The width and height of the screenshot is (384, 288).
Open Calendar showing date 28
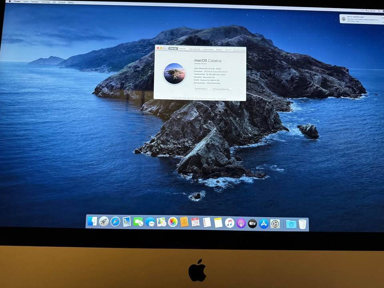196,222
